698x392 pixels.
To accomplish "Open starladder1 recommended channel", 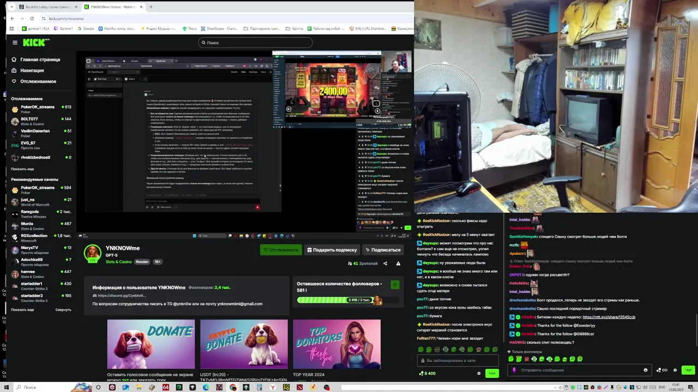I will point(41,285).
